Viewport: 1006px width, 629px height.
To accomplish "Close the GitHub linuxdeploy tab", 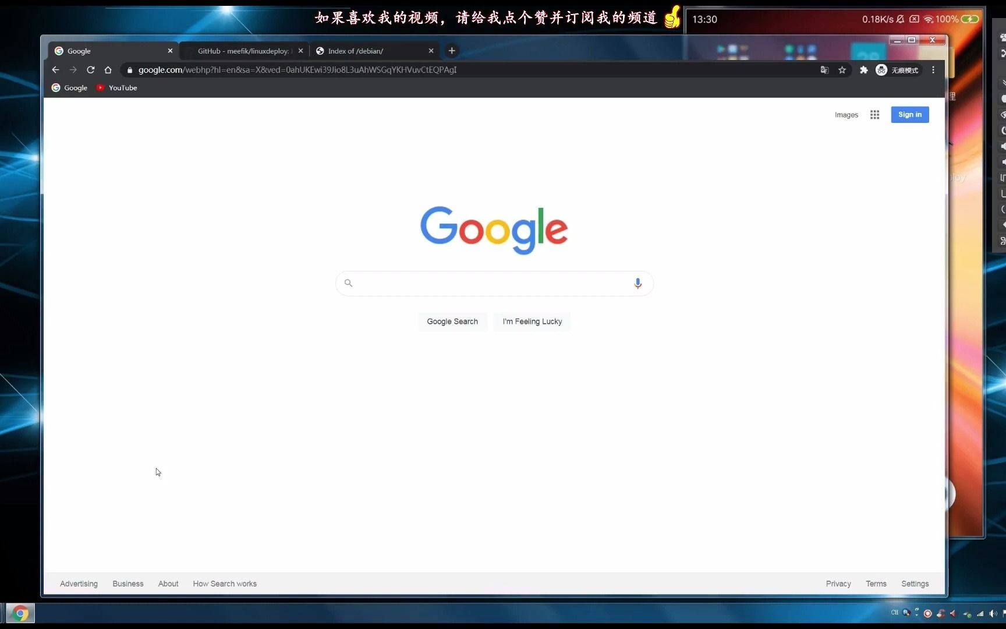I will (x=300, y=51).
